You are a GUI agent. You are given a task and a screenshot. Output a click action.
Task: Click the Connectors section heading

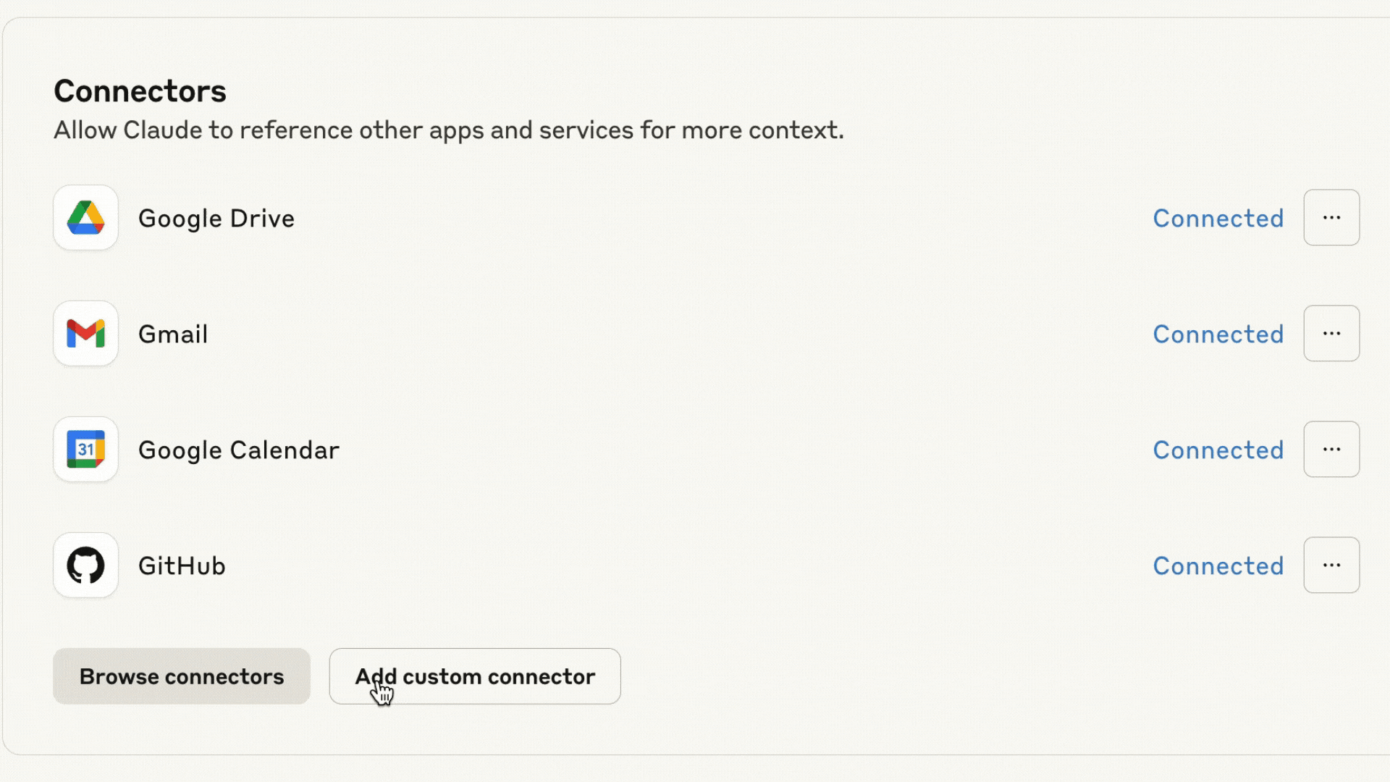click(x=140, y=91)
